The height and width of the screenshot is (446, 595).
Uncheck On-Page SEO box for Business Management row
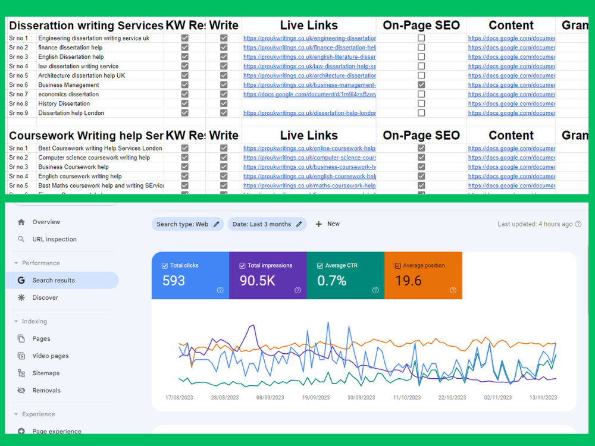click(x=421, y=84)
